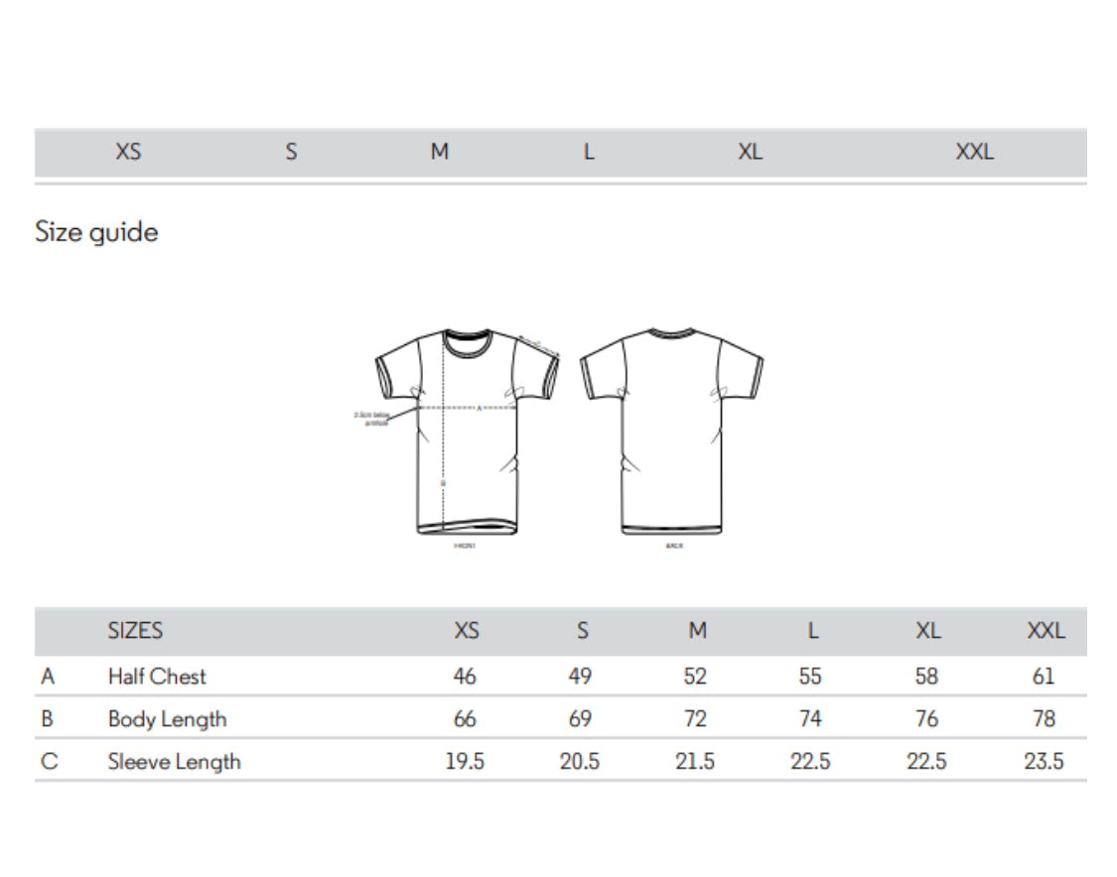Choose size M in the top bar
This screenshot has height=877, width=1117.
[440, 152]
